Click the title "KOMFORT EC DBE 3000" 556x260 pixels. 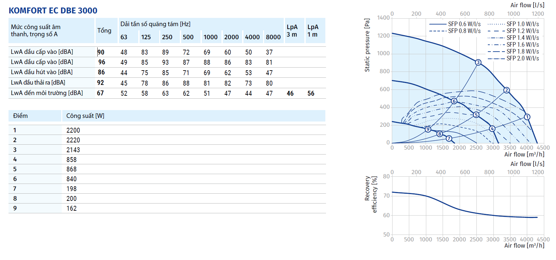[x=53, y=11]
